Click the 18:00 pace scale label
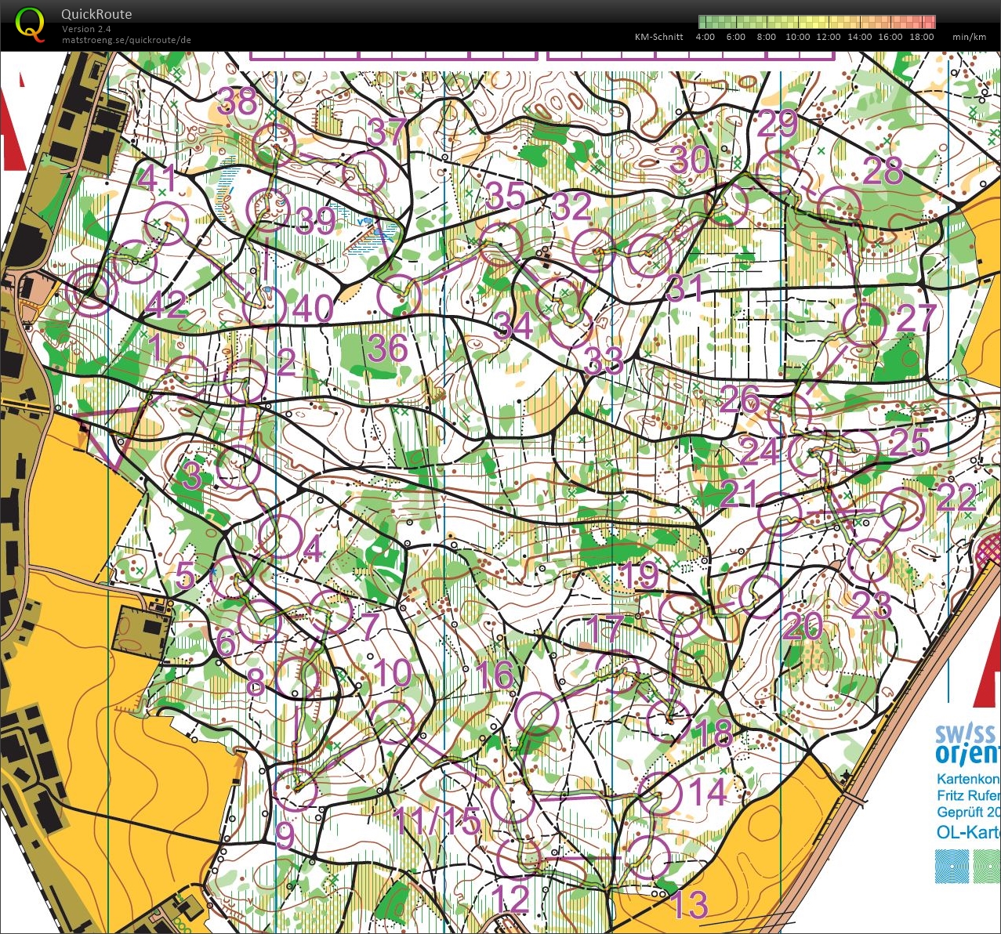Screen dimensions: 1001x934 (922, 37)
